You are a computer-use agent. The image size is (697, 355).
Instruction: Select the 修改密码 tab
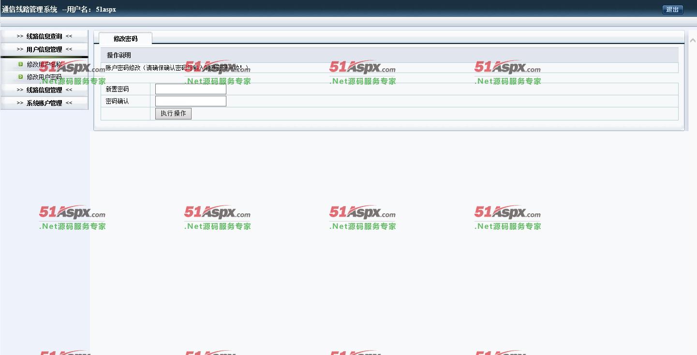tap(125, 39)
